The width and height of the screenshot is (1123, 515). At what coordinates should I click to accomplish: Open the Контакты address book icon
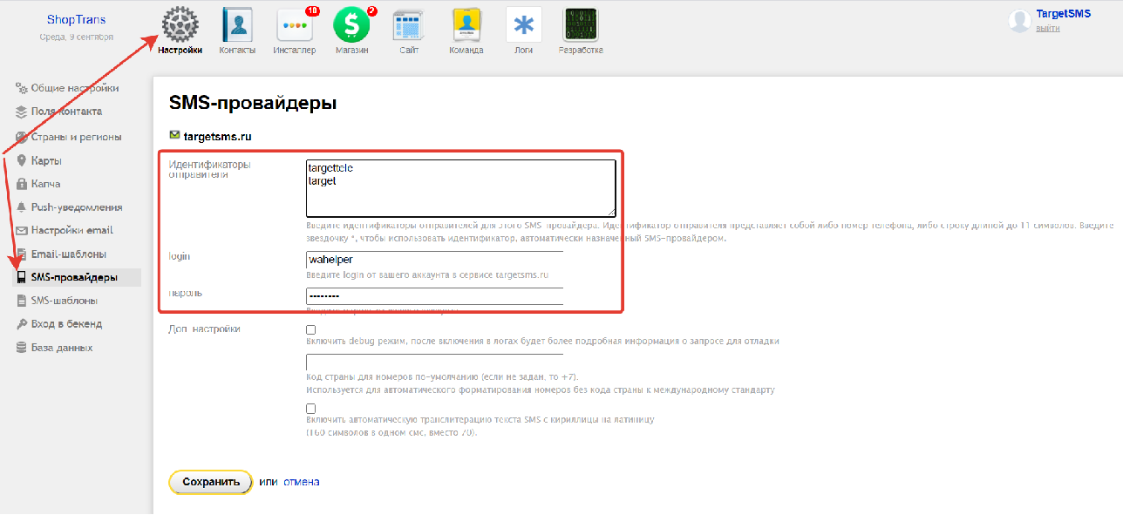[237, 24]
